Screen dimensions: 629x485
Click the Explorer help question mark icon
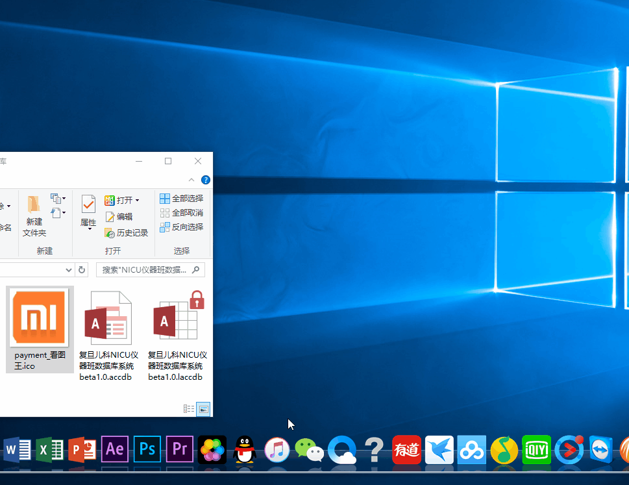click(206, 180)
